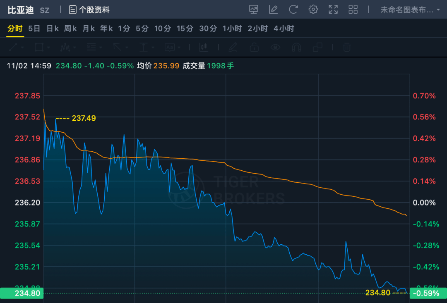Select the text annotation tool
This screenshot has height=303, width=447.
(x=170, y=47)
